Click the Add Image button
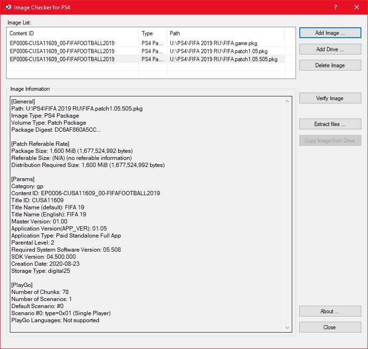The width and height of the screenshot is (368, 349). pyautogui.click(x=330, y=33)
